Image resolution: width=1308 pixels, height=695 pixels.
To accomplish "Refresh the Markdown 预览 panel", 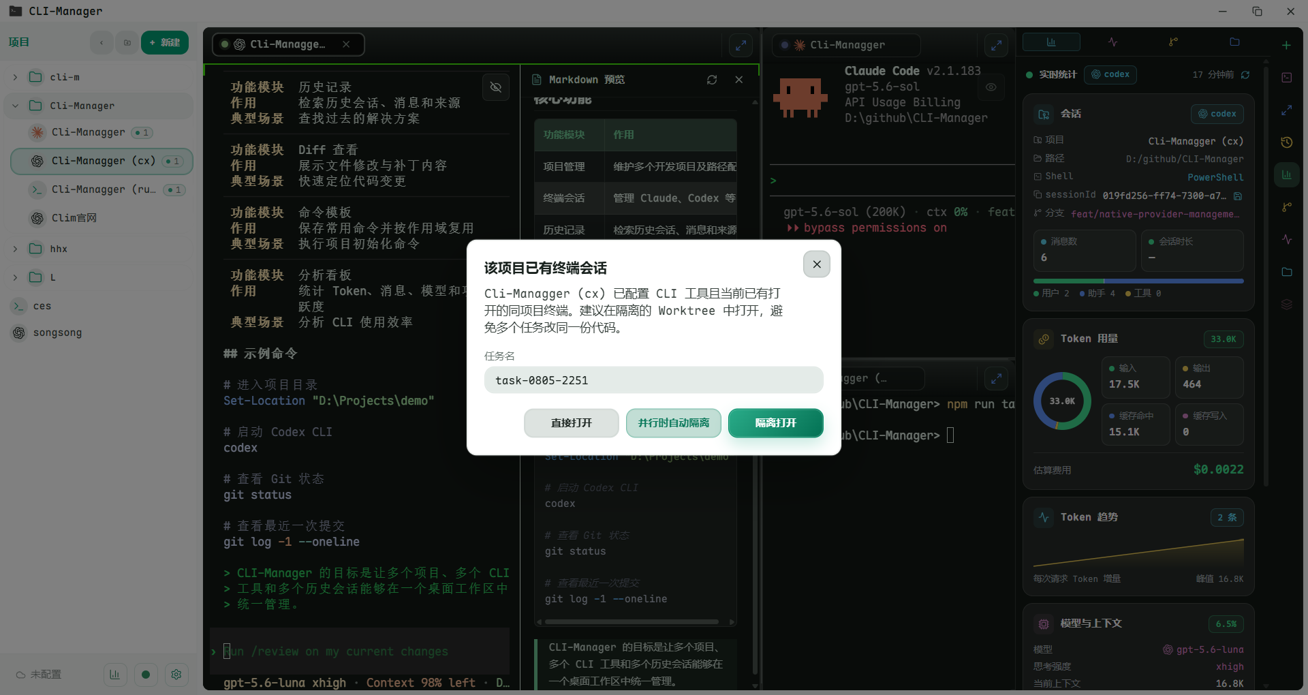I will pyautogui.click(x=712, y=80).
